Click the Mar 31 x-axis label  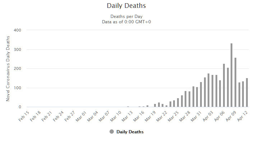pos(196,116)
